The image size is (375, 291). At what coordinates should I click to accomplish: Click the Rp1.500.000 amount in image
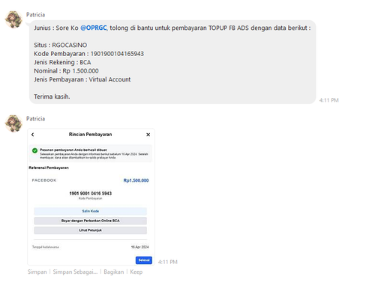pos(136,180)
